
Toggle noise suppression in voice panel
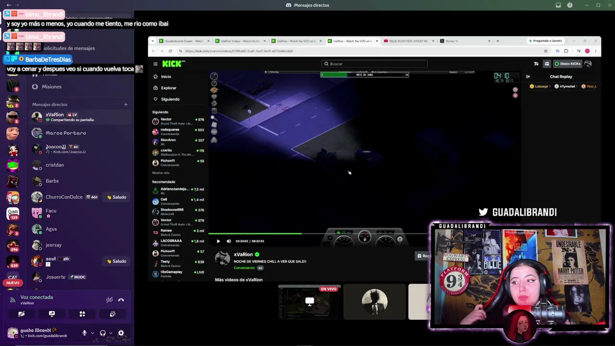tap(110, 300)
